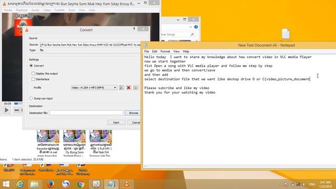Show hidden system tray icons arrow
Screen dimensions: 336x189
coord(280,184)
